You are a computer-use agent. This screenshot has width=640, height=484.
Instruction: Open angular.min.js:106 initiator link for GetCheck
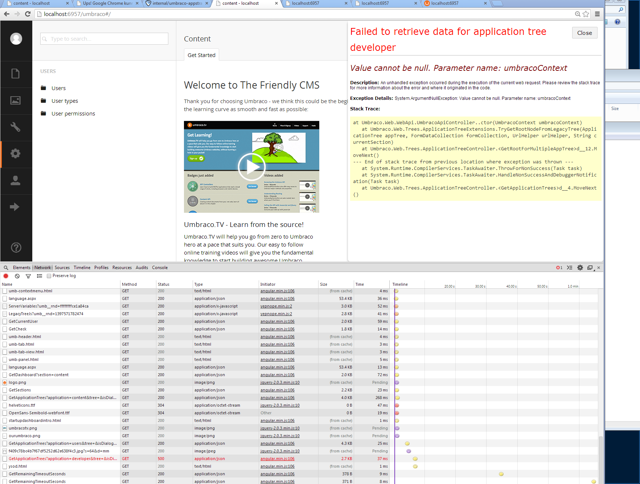tap(277, 329)
